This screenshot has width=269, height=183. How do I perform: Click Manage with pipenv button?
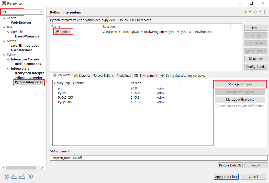(x=240, y=100)
